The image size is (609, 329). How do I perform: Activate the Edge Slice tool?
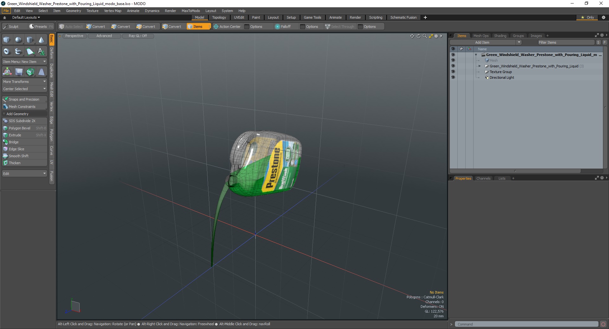click(x=25, y=149)
